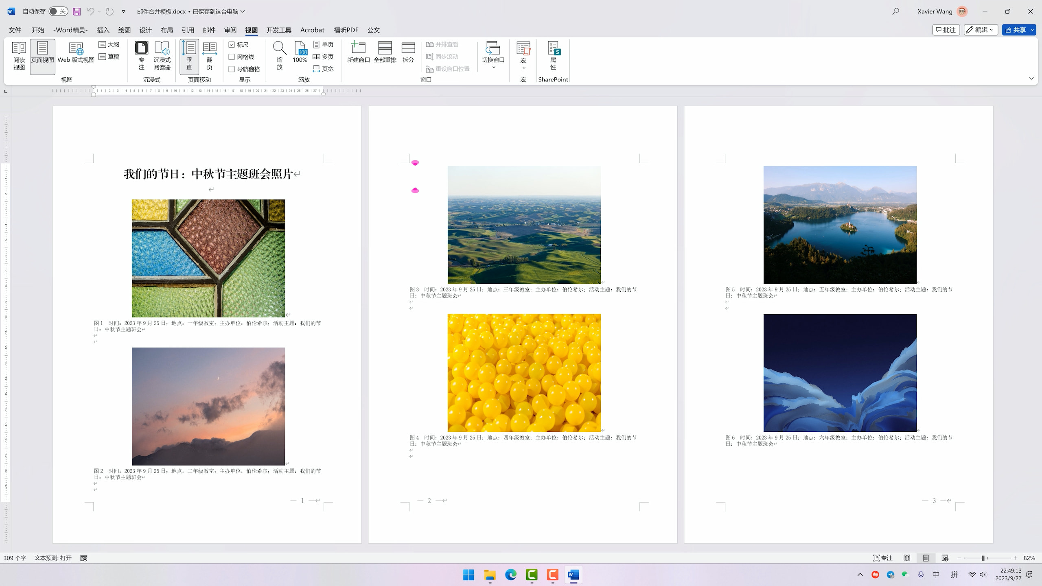1042x586 pixels.
Task: Adjust the zoom slider handle
Action: pyautogui.click(x=983, y=558)
